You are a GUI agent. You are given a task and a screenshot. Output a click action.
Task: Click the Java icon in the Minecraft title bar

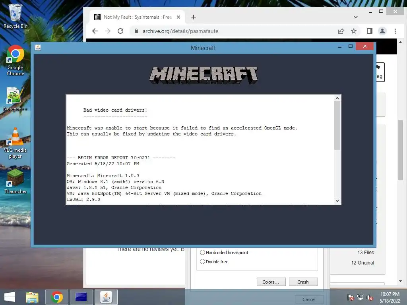coord(38,48)
